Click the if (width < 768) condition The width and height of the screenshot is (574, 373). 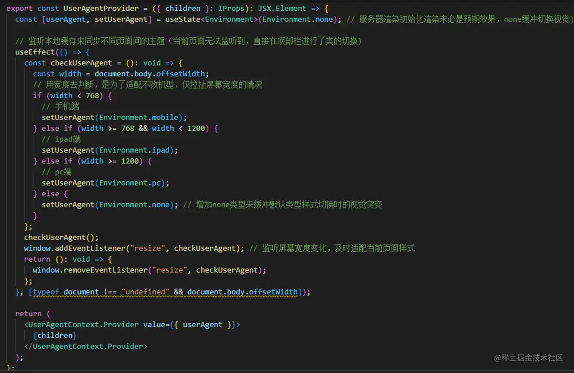click(68, 95)
